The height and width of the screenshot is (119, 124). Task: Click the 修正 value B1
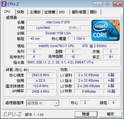tap(111, 57)
